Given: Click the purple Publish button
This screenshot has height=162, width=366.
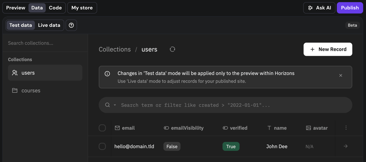Looking at the screenshot, I should click(350, 8).
